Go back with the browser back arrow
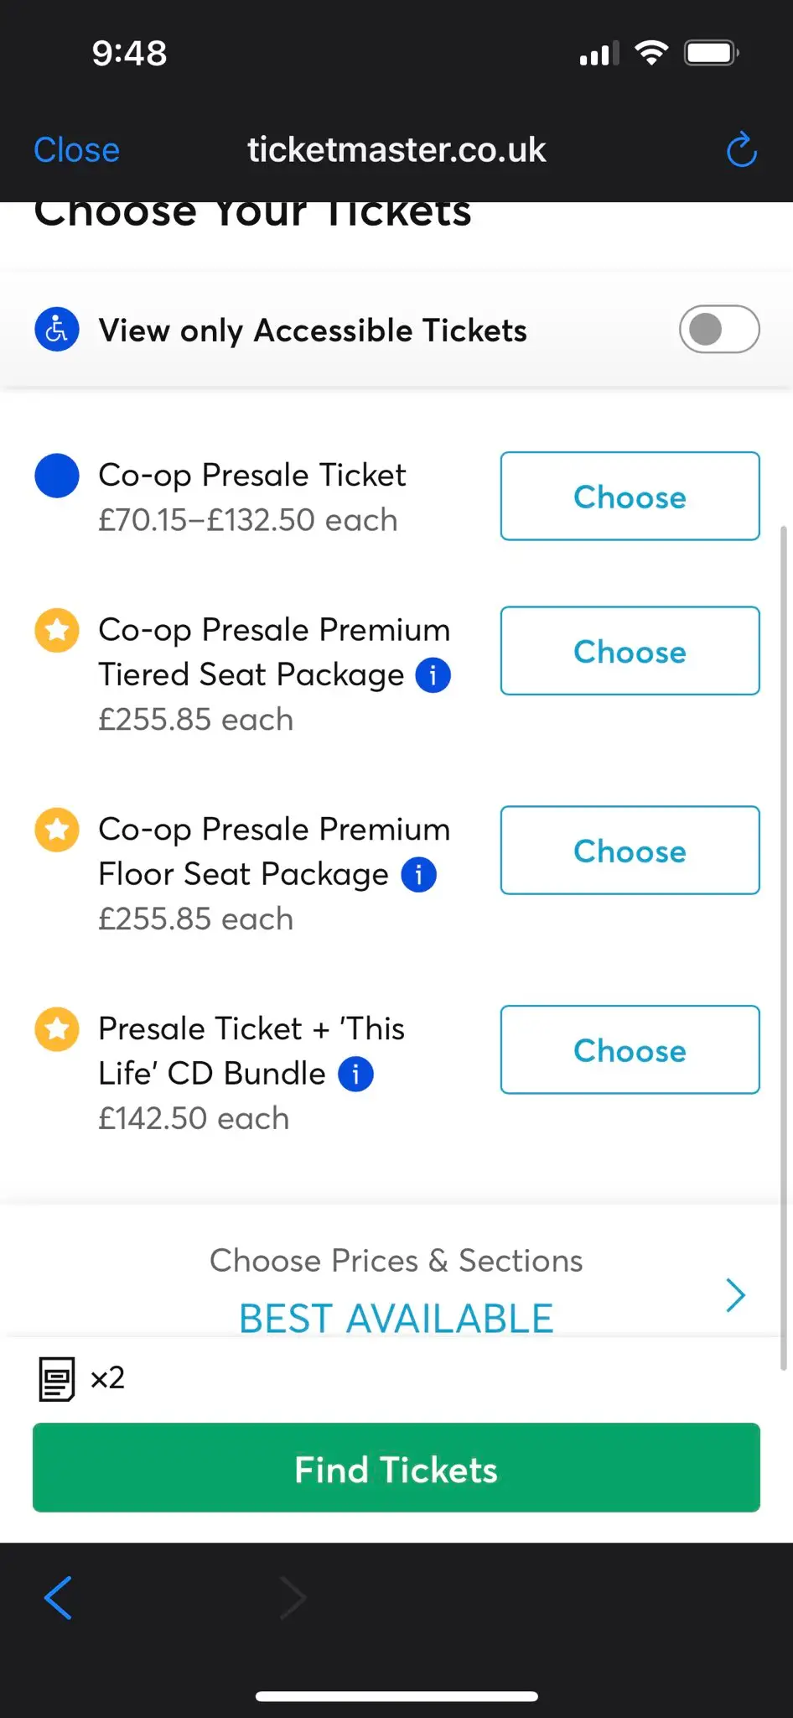The image size is (793, 1718). tap(58, 1597)
